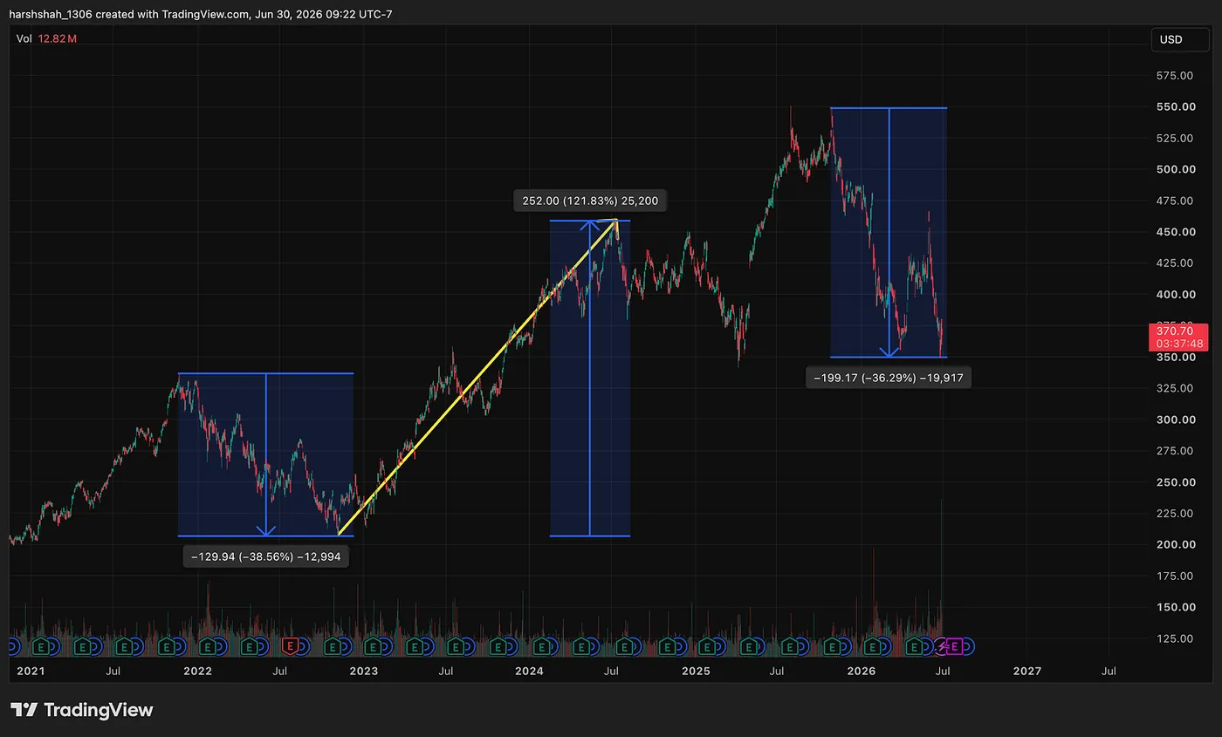
Task: Click the current price label 370.70
Action: pyautogui.click(x=1174, y=331)
